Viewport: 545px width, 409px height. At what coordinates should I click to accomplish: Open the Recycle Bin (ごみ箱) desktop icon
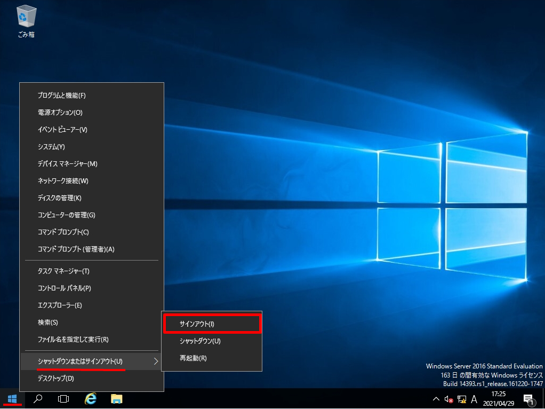(26, 21)
